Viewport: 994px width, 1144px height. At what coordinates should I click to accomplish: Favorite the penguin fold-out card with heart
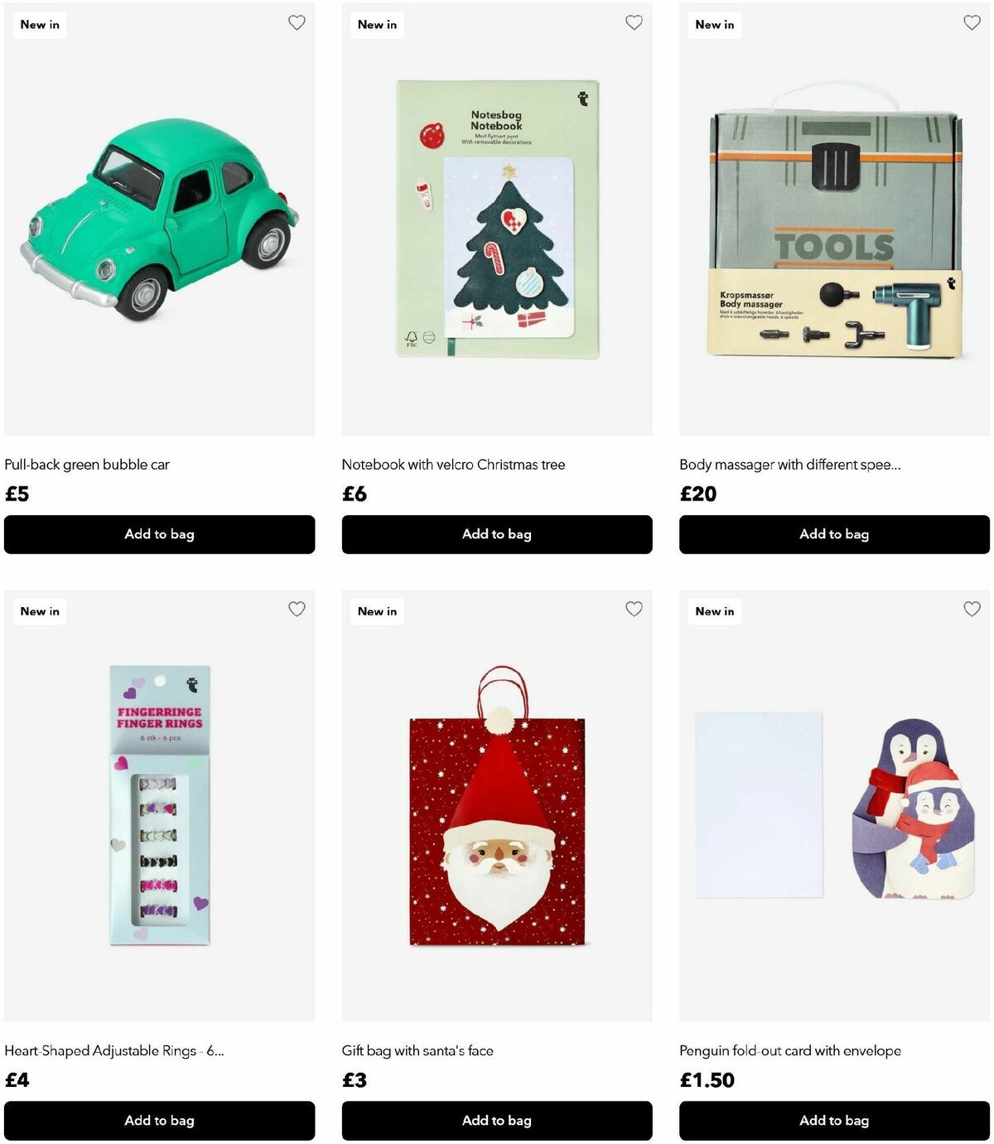tap(972, 610)
